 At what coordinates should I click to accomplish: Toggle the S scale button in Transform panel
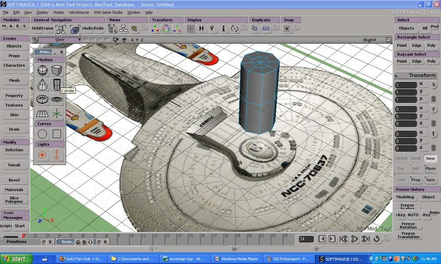(x=433, y=85)
